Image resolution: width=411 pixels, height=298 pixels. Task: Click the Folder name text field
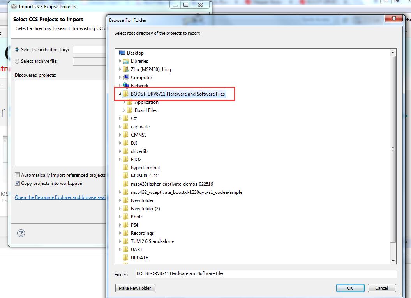pyautogui.click(x=266, y=273)
